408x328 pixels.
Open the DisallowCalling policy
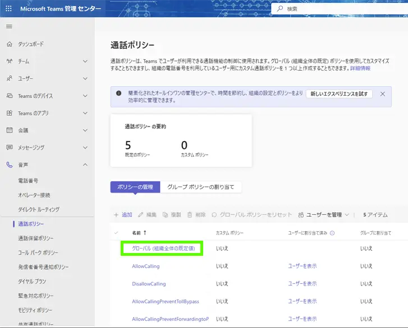tap(149, 284)
